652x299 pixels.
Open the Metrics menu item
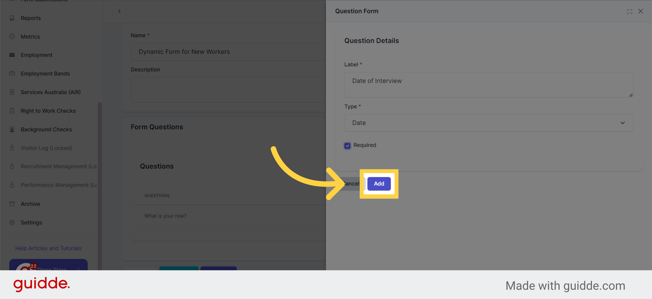[x=30, y=37]
